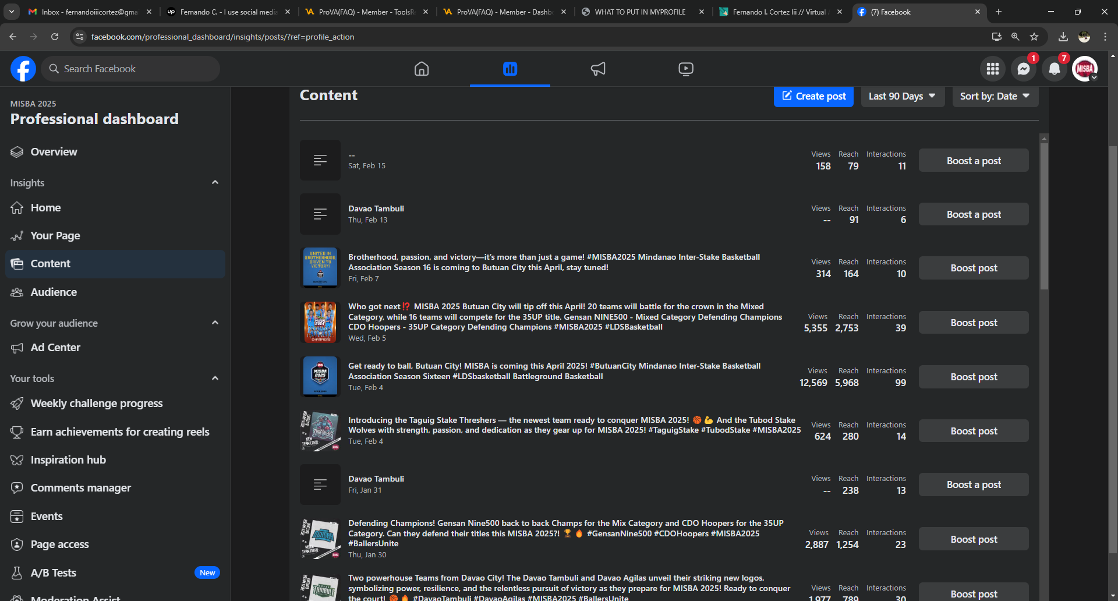This screenshot has height=601, width=1118.
Task: Open the Sat, Feb 15 post thumbnail
Action: 320,160
